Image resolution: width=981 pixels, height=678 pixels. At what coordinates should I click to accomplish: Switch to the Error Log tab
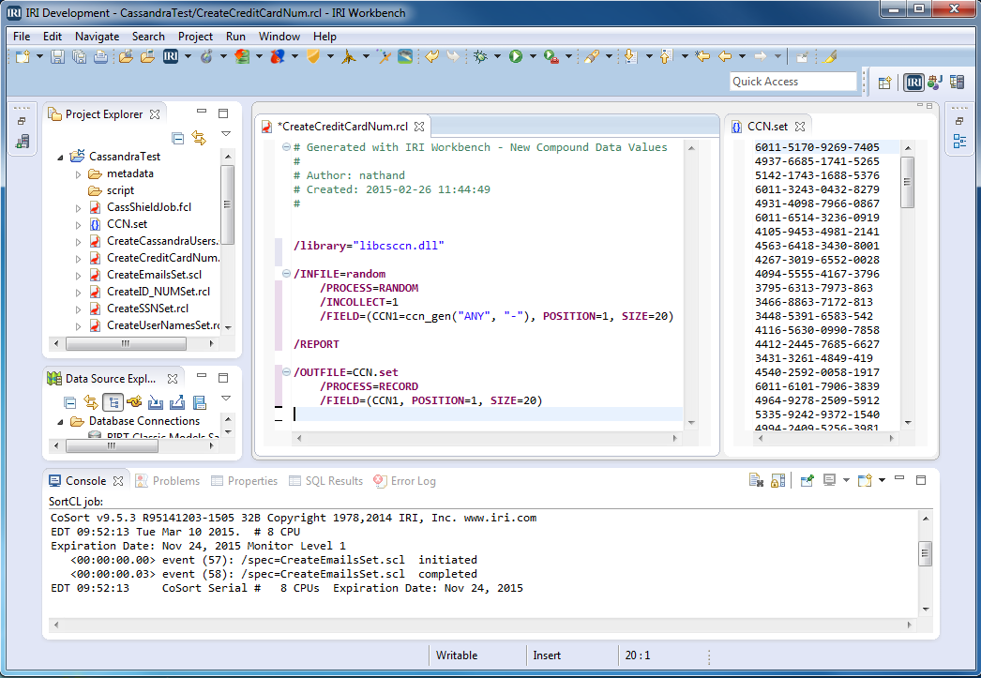pos(405,481)
